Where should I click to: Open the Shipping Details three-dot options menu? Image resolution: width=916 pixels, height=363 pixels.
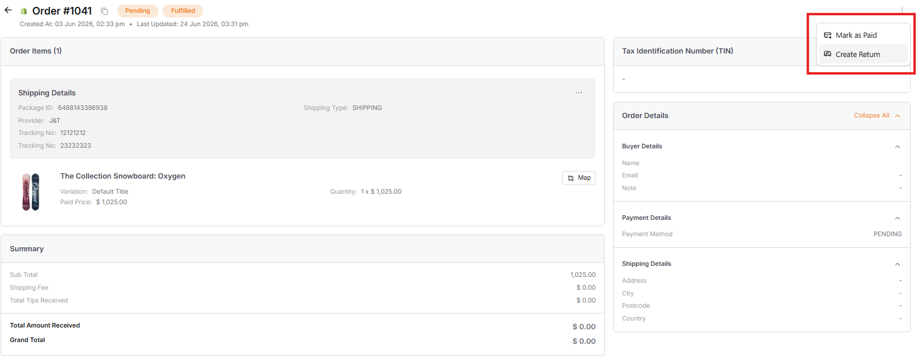tap(579, 92)
